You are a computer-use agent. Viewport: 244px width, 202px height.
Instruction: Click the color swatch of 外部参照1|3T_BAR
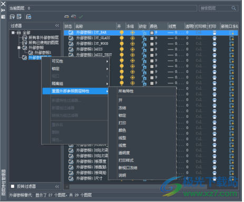click(152, 33)
